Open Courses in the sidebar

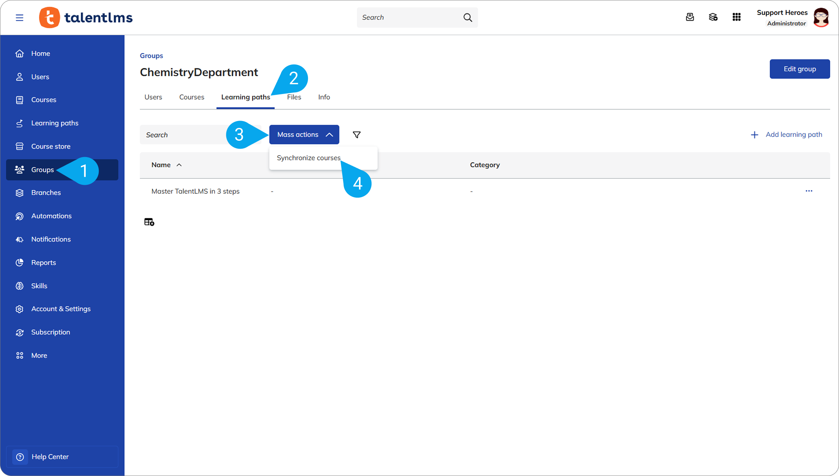[x=62, y=100]
